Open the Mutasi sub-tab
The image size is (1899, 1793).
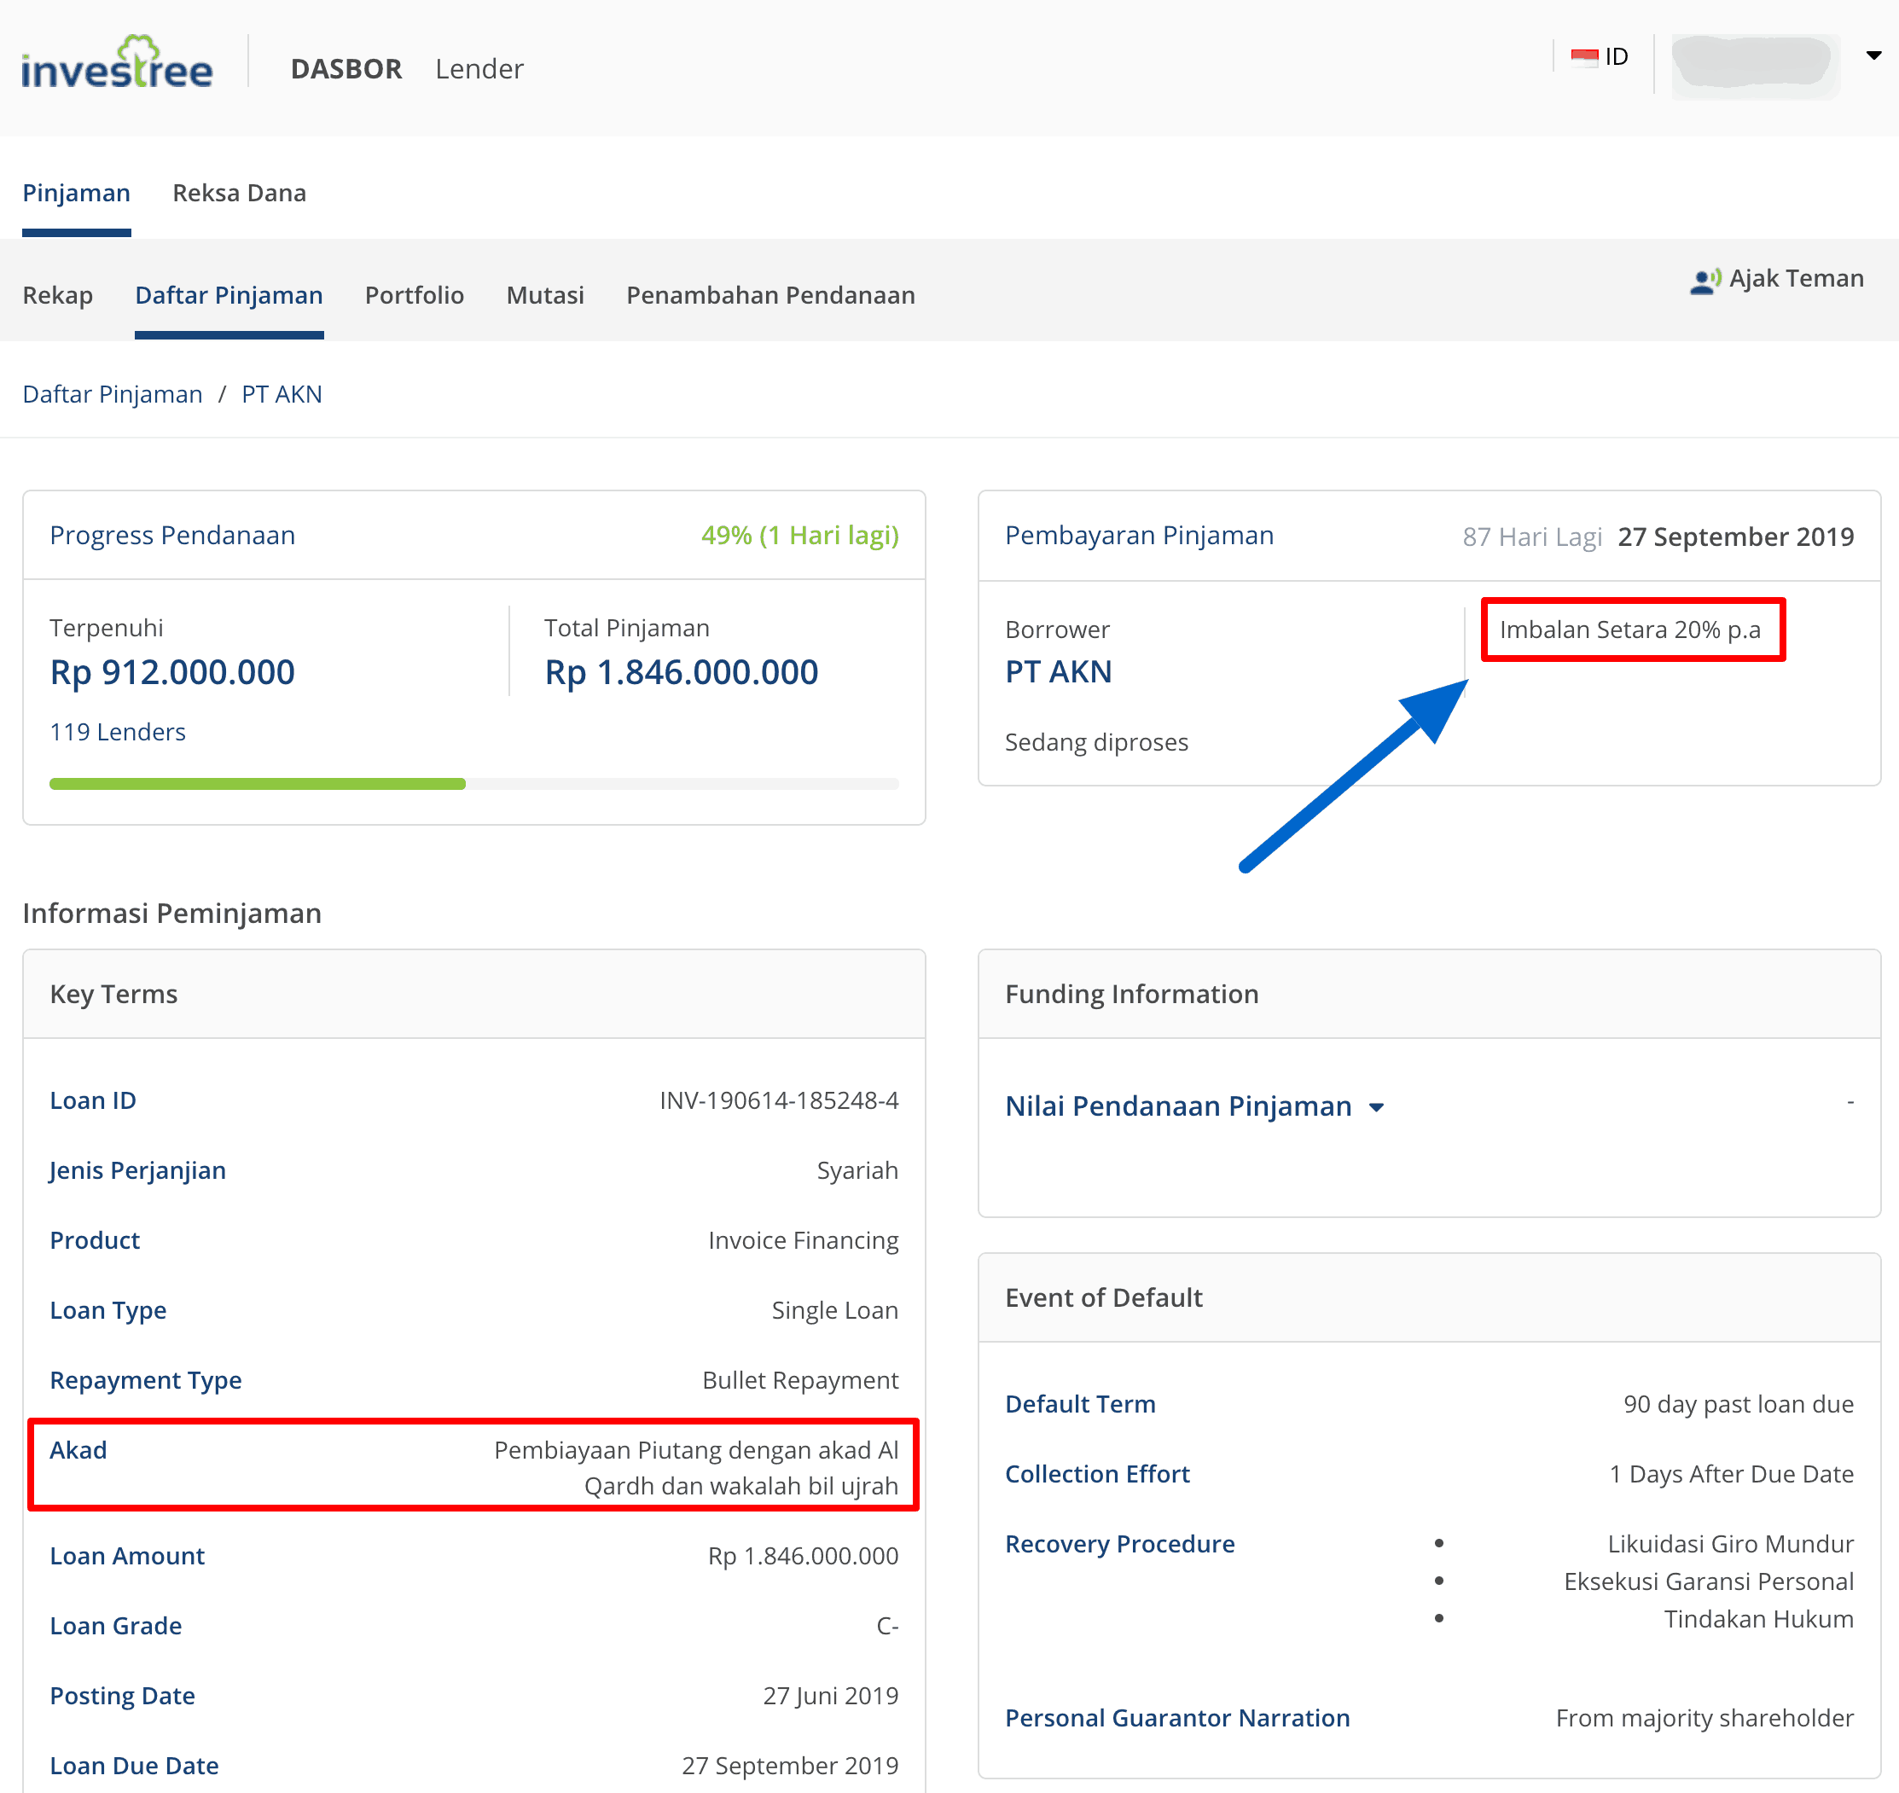pyautogui.click(x=545, y=295)
